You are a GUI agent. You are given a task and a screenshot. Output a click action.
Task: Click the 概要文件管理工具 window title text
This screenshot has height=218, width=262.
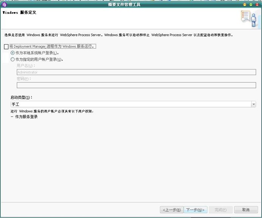point(124,5)
